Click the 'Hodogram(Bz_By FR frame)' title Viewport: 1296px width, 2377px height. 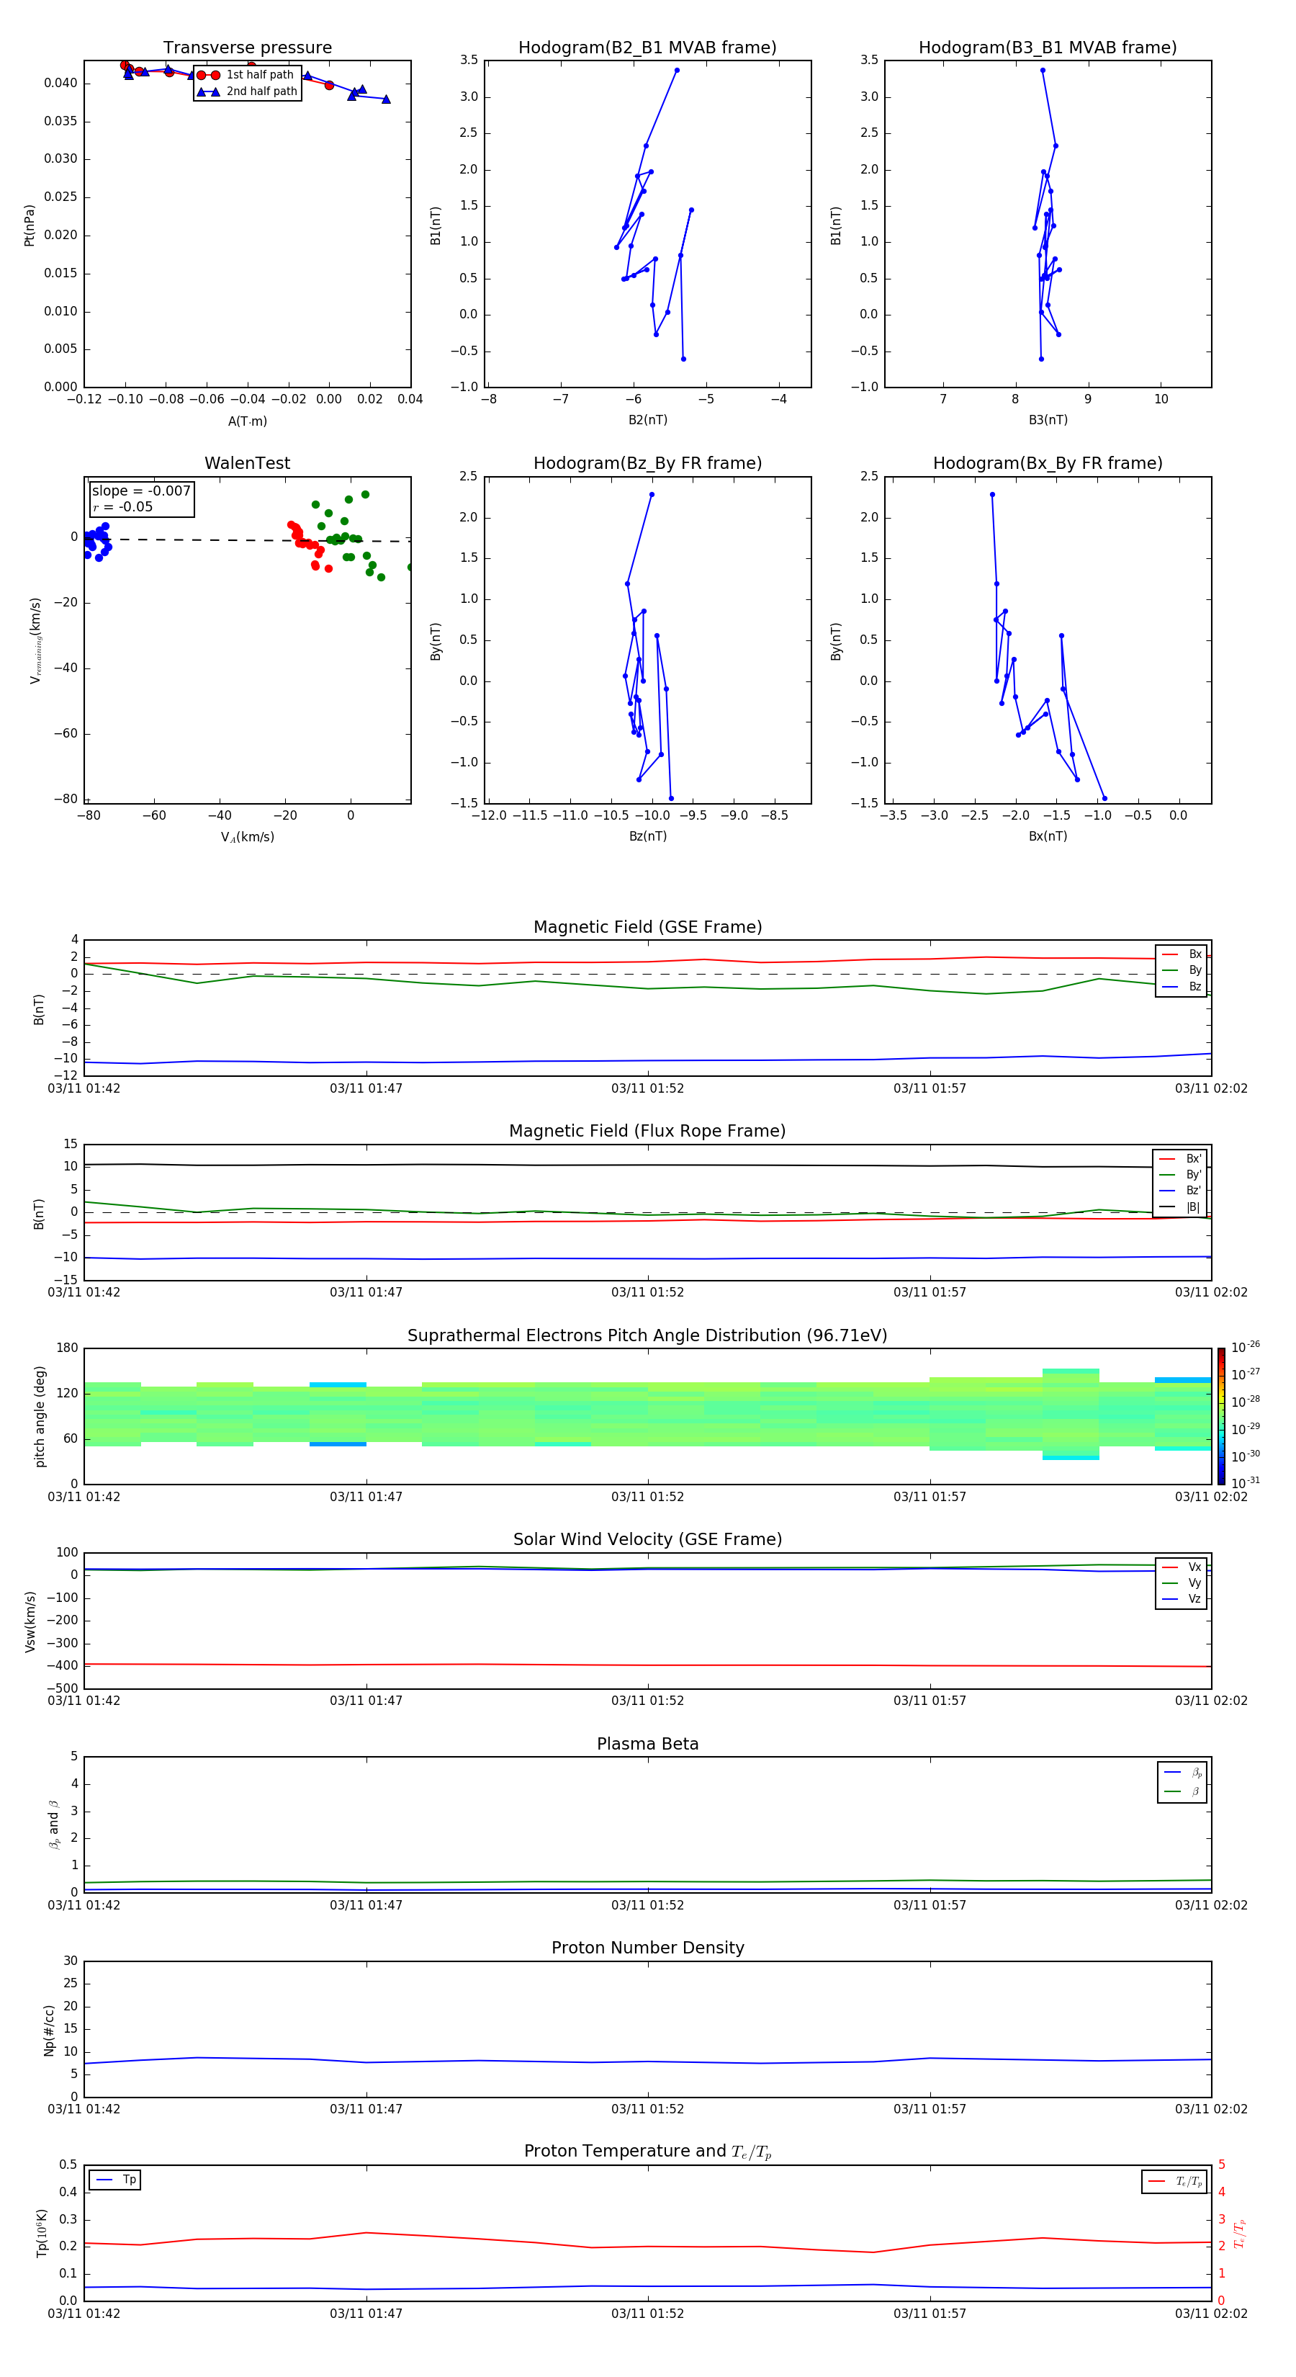(x=647, y=463)
